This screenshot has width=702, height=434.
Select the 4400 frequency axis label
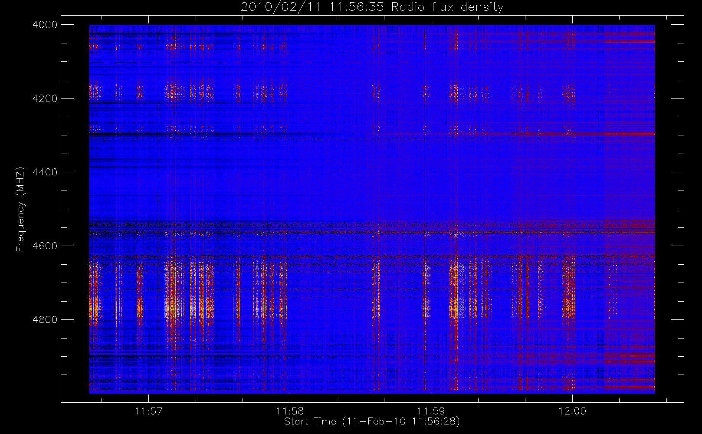coord(45,172)
